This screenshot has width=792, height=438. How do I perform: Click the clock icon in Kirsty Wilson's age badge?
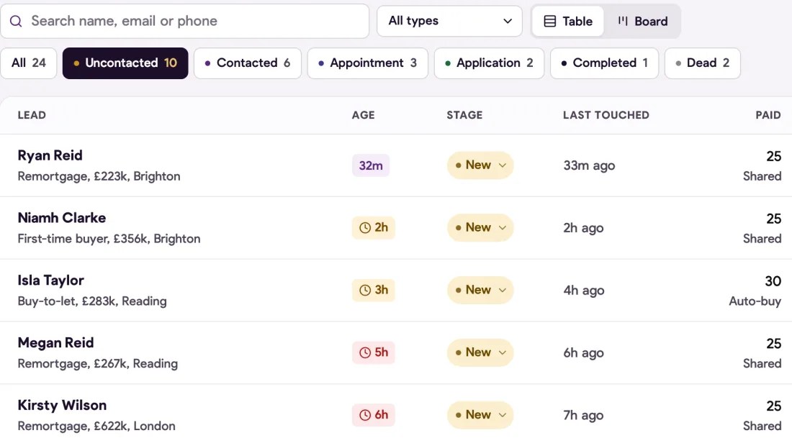click(365, 415)
